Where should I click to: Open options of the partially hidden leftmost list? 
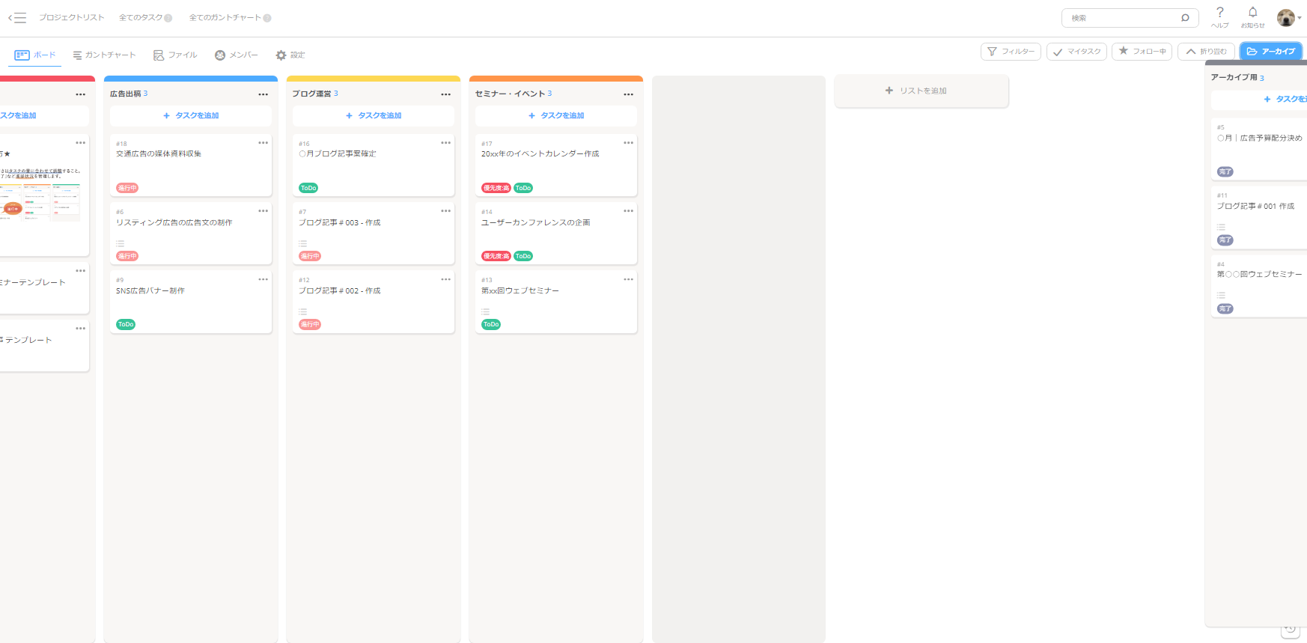click(80, 94)
